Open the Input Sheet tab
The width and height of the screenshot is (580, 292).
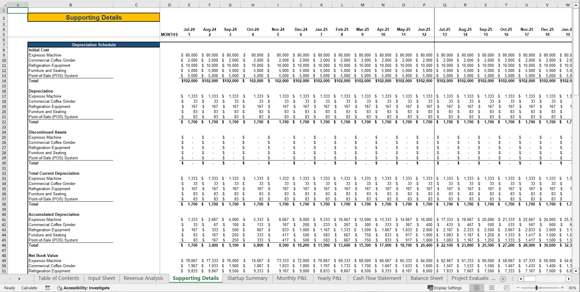coord(101,278)
